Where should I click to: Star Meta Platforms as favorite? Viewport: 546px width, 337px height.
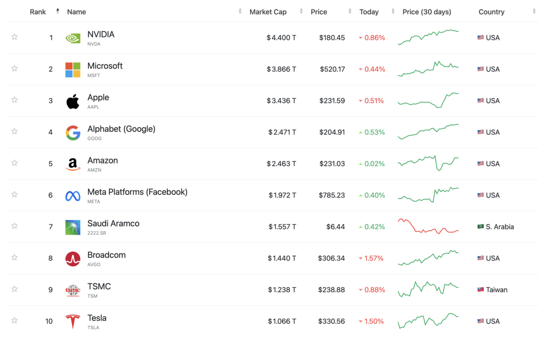coord(15,194)
